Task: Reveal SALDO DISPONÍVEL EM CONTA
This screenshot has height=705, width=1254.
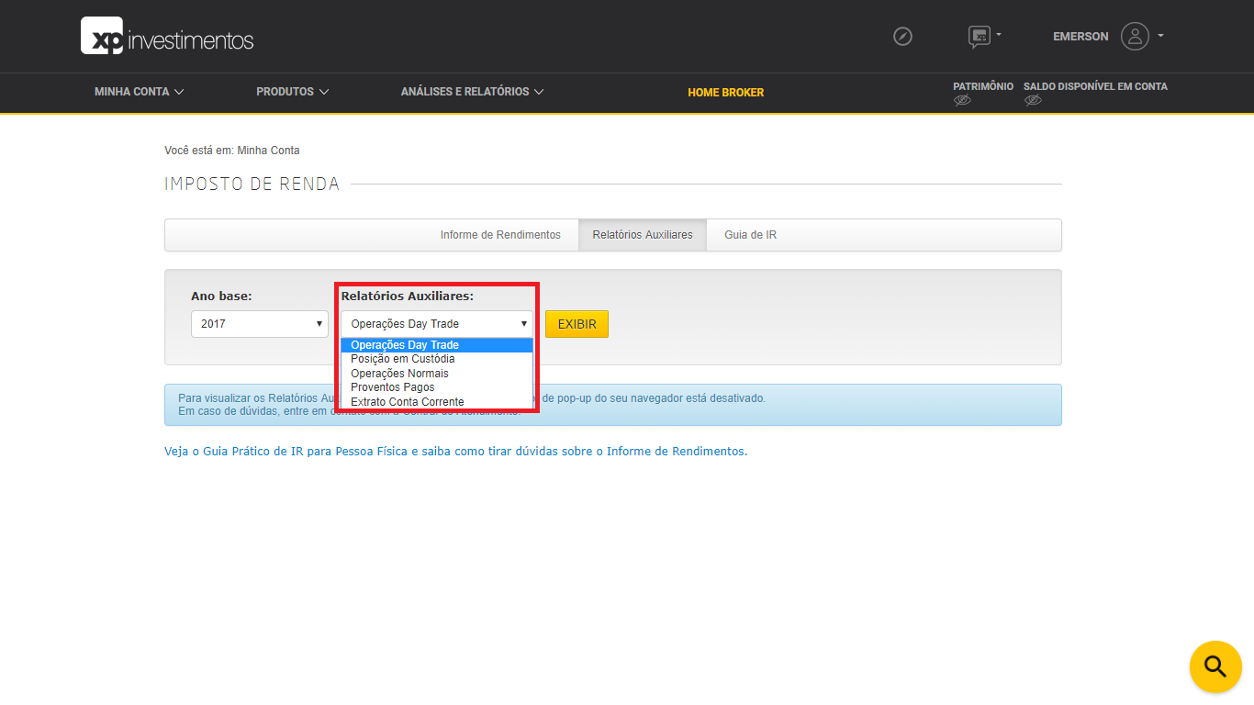Action: pyautogui.click(x=1033, y=100)
